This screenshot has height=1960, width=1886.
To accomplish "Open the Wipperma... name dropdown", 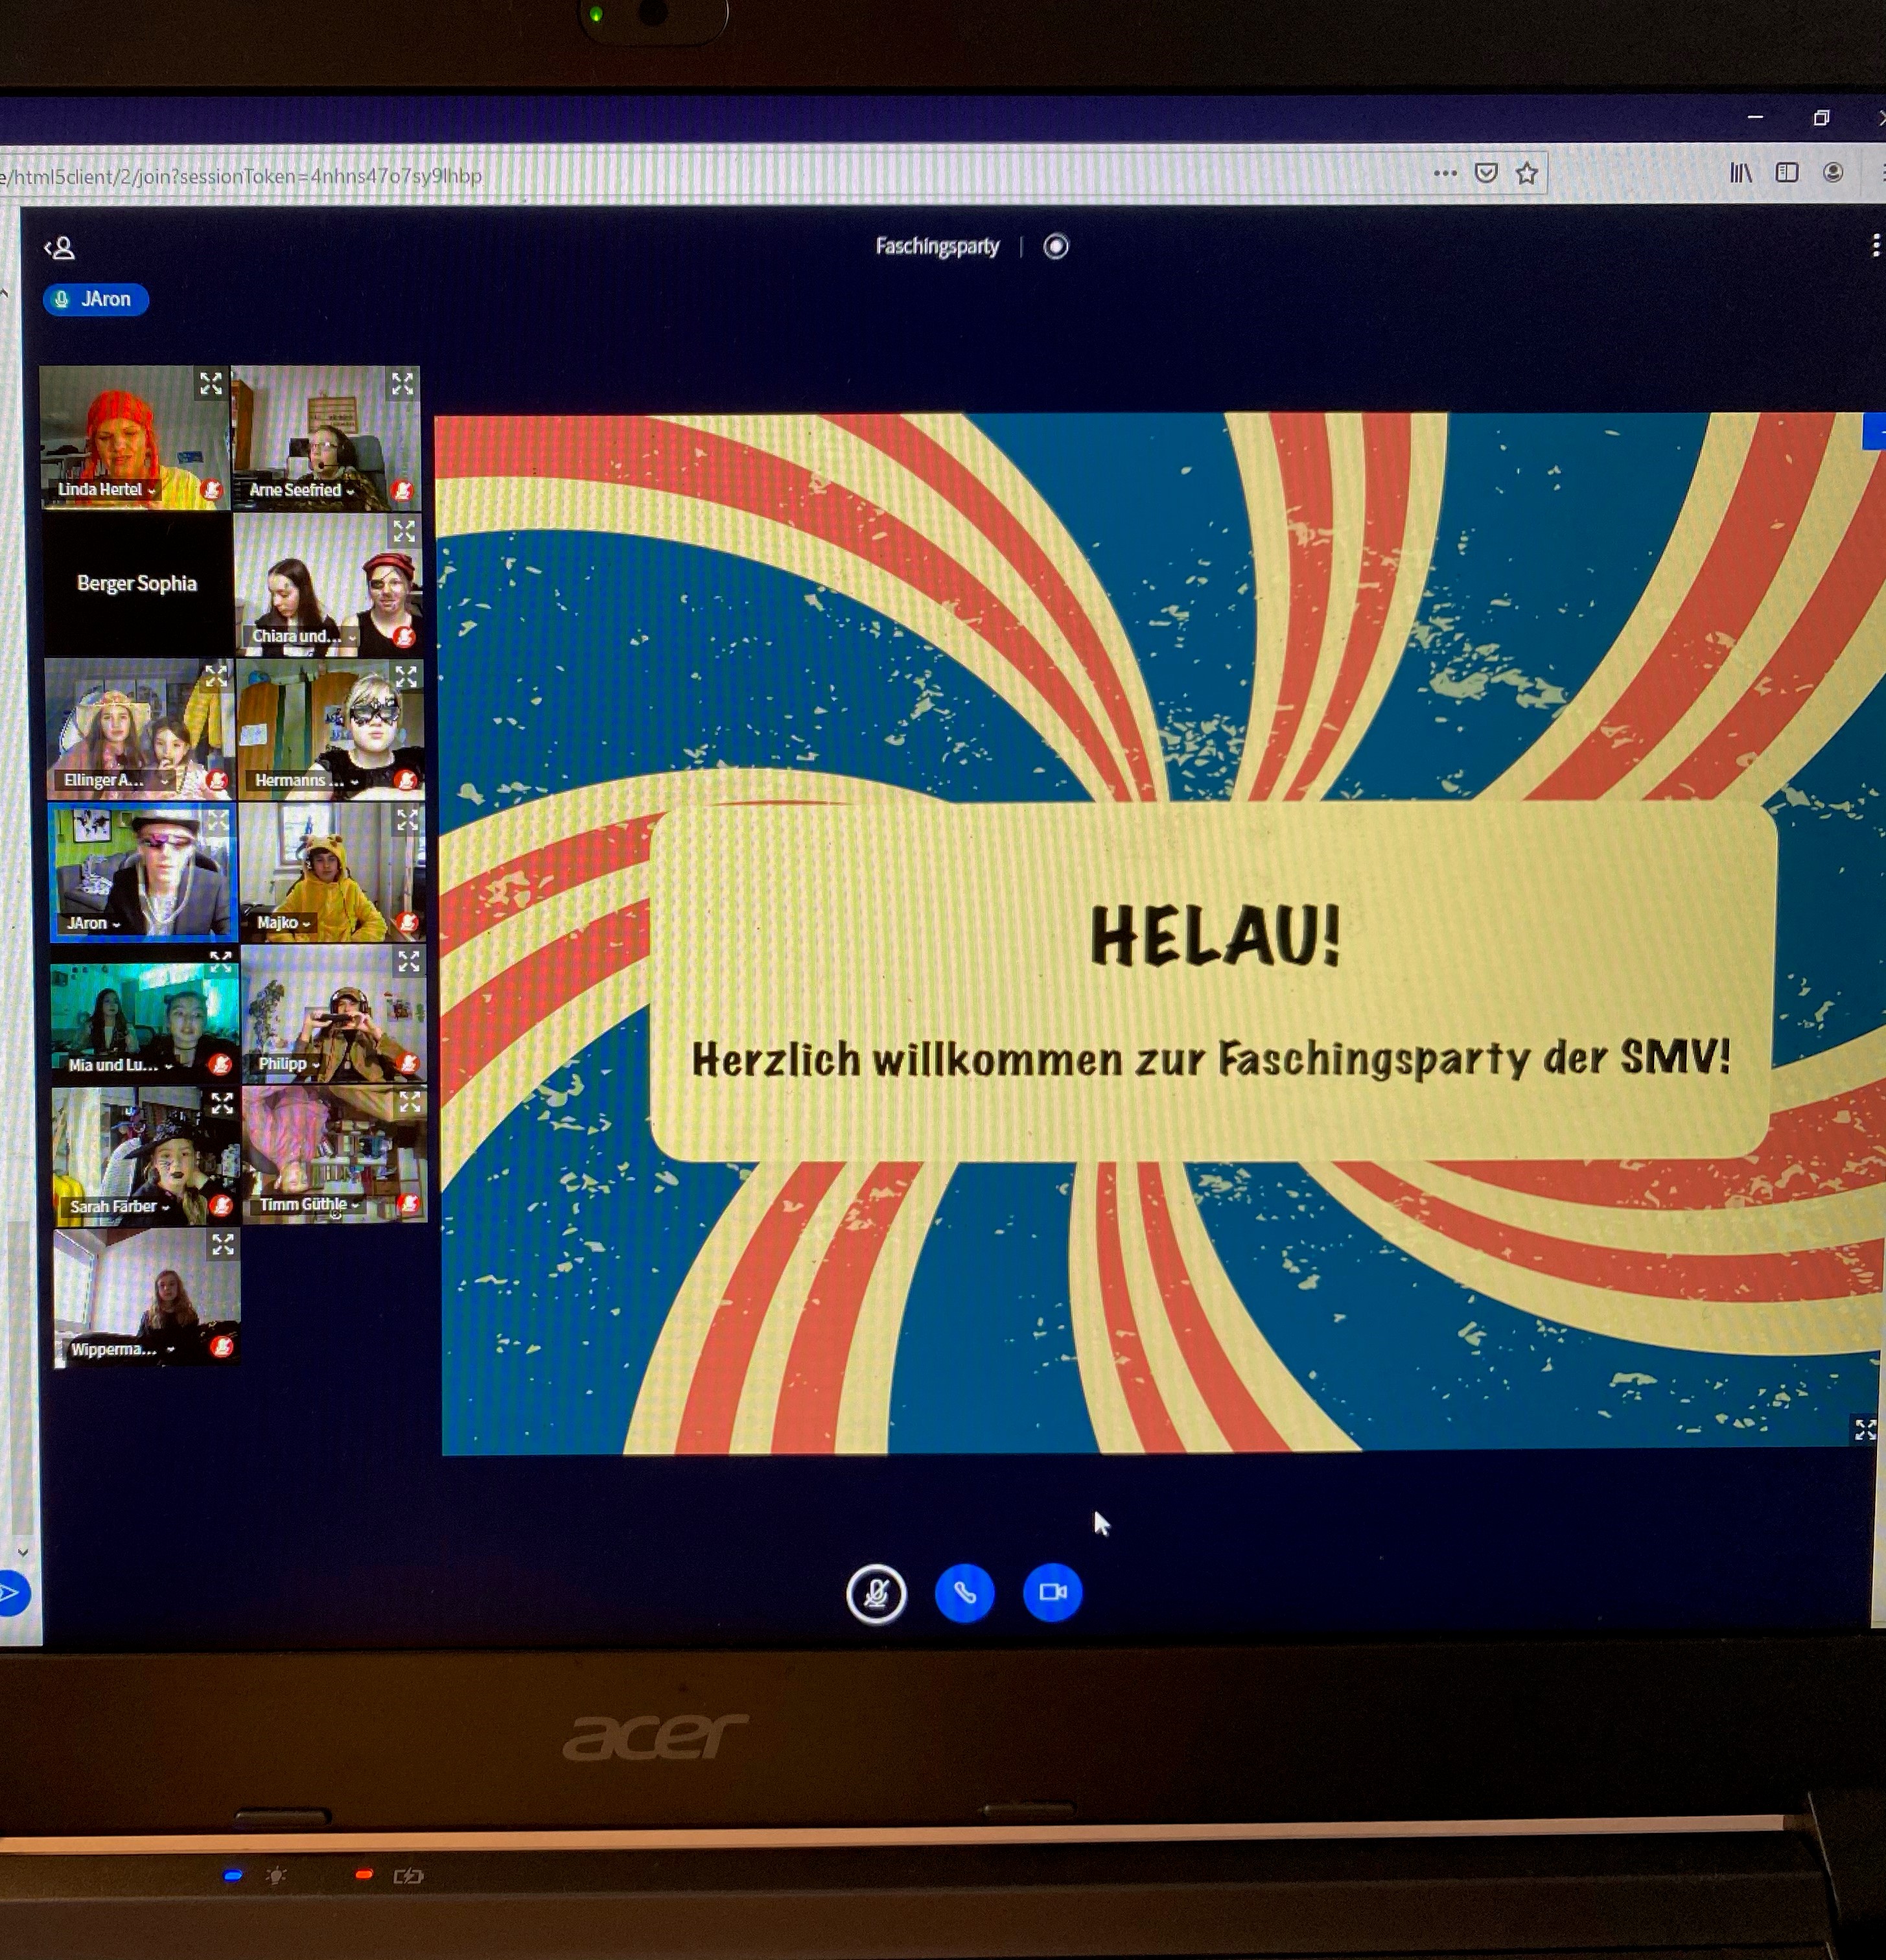I will pyautogui.click(x=122, y=1350).
